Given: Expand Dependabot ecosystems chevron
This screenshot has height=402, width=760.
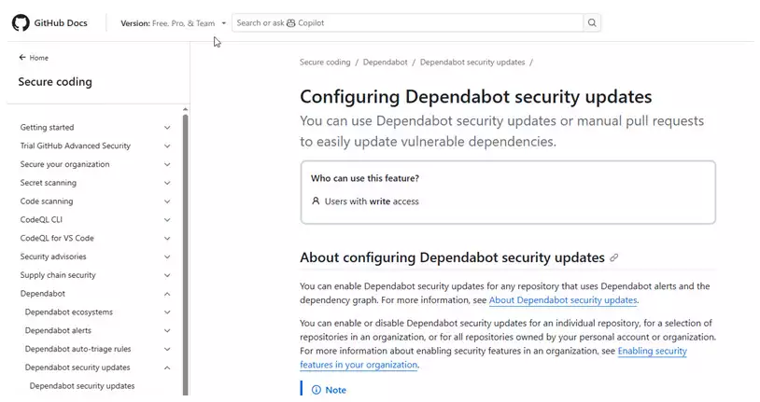Looking at the screenshot, I should pos(167,312).
